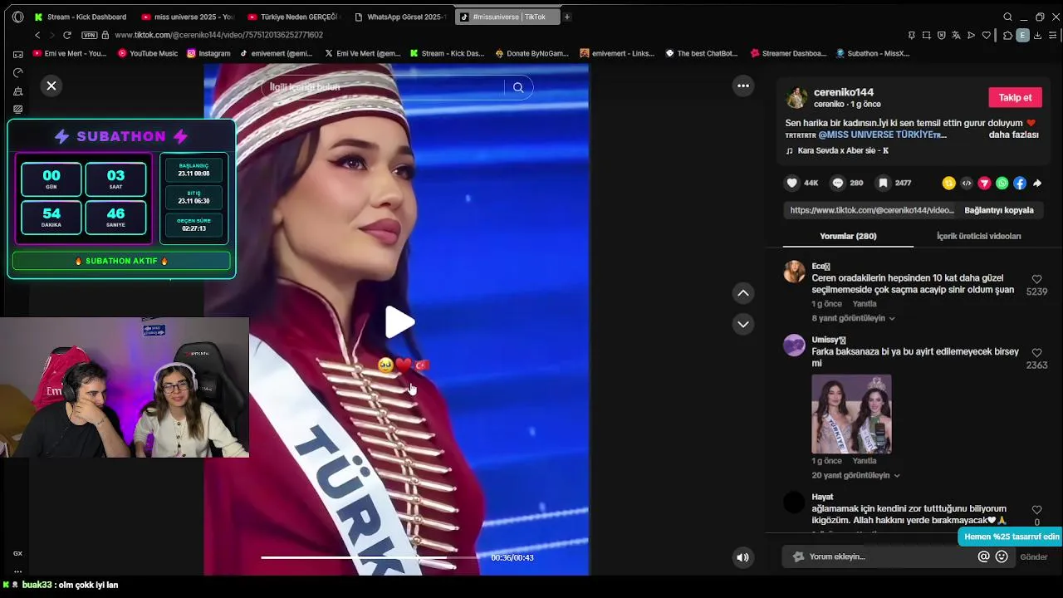1063x598 pixels.
Task: Toggle the VPN badge in address bar
Action: pos(90,35)
